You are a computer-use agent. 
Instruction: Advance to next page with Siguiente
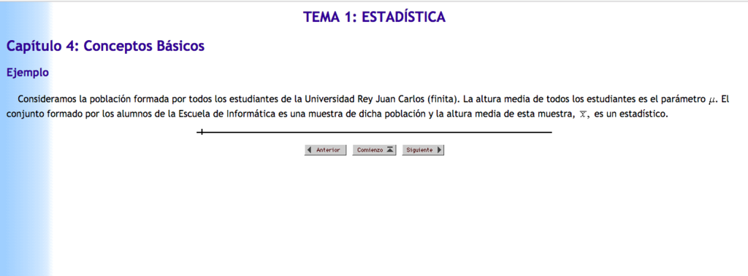(x=423, y=150)
